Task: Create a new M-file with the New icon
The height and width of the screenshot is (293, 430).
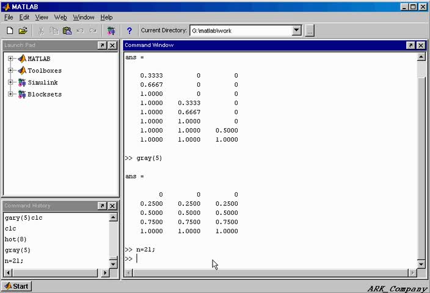Action: [10, 31]
